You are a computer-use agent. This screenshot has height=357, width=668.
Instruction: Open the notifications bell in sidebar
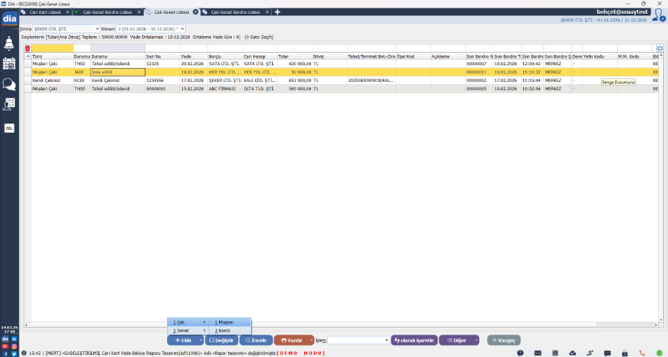(9, 44)
